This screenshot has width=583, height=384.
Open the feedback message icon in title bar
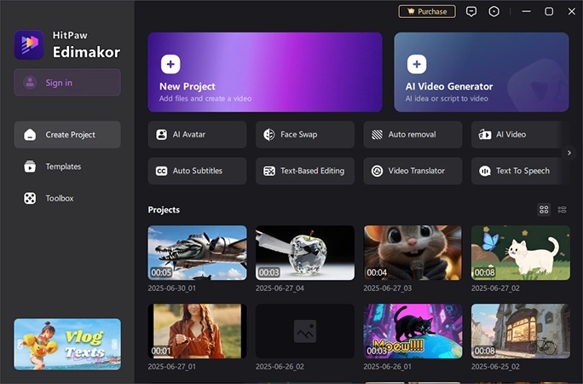click(471, 12)
